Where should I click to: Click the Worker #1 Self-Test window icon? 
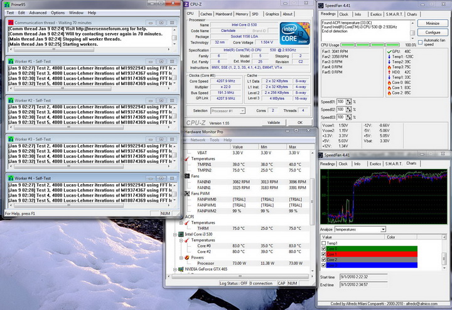[11, 61]
